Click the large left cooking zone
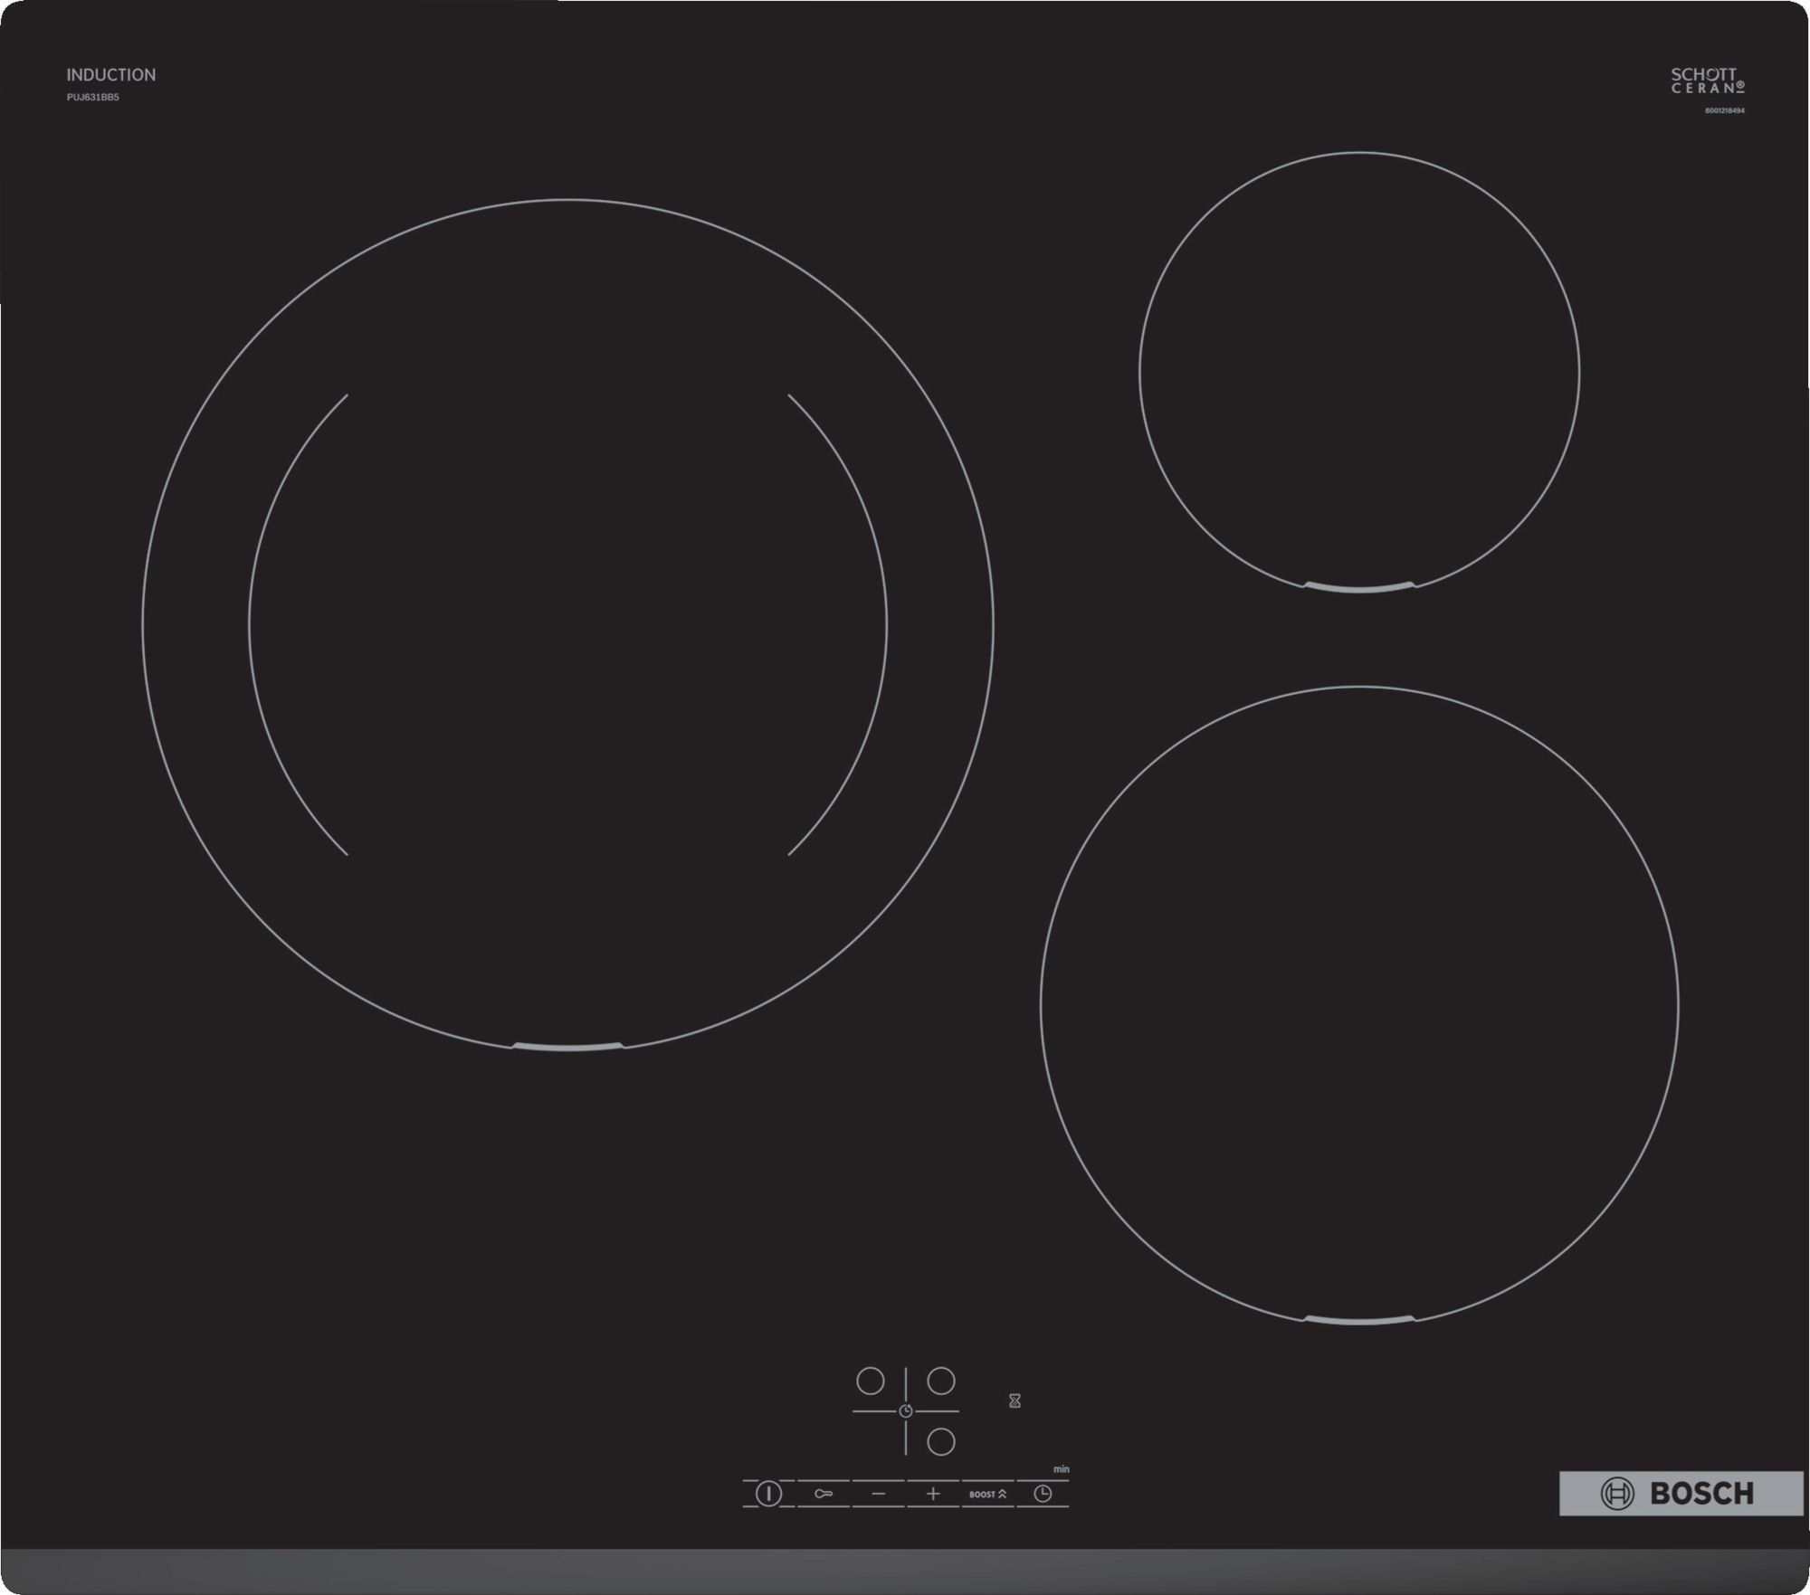 click(x=567, y=624)
